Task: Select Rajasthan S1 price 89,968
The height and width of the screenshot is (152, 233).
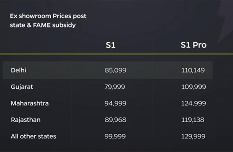Action: 116,120
